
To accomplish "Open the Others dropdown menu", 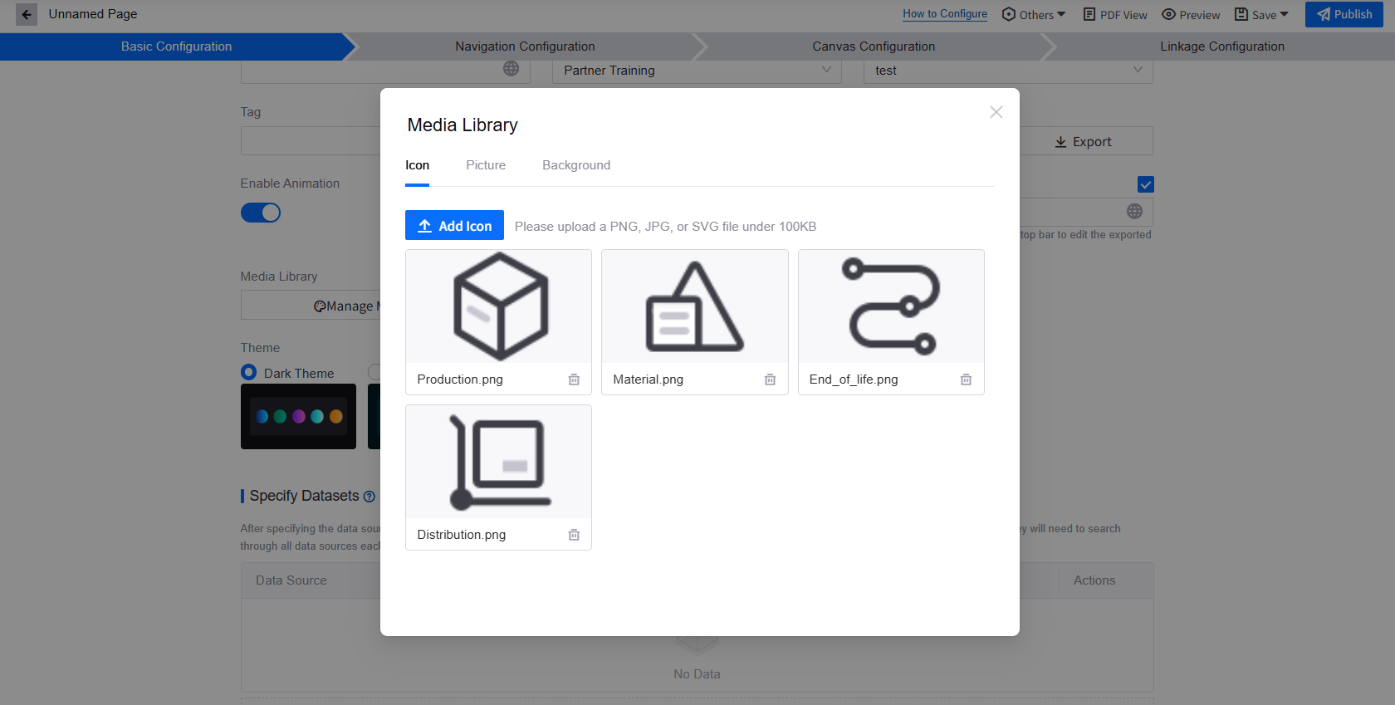I will point(1034,14).
